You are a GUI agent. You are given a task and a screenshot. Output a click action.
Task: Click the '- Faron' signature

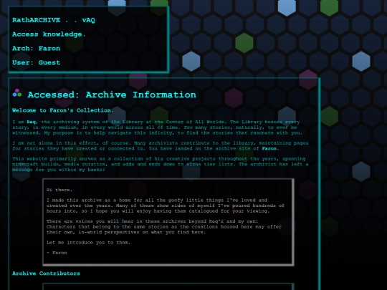click(57, 253)
